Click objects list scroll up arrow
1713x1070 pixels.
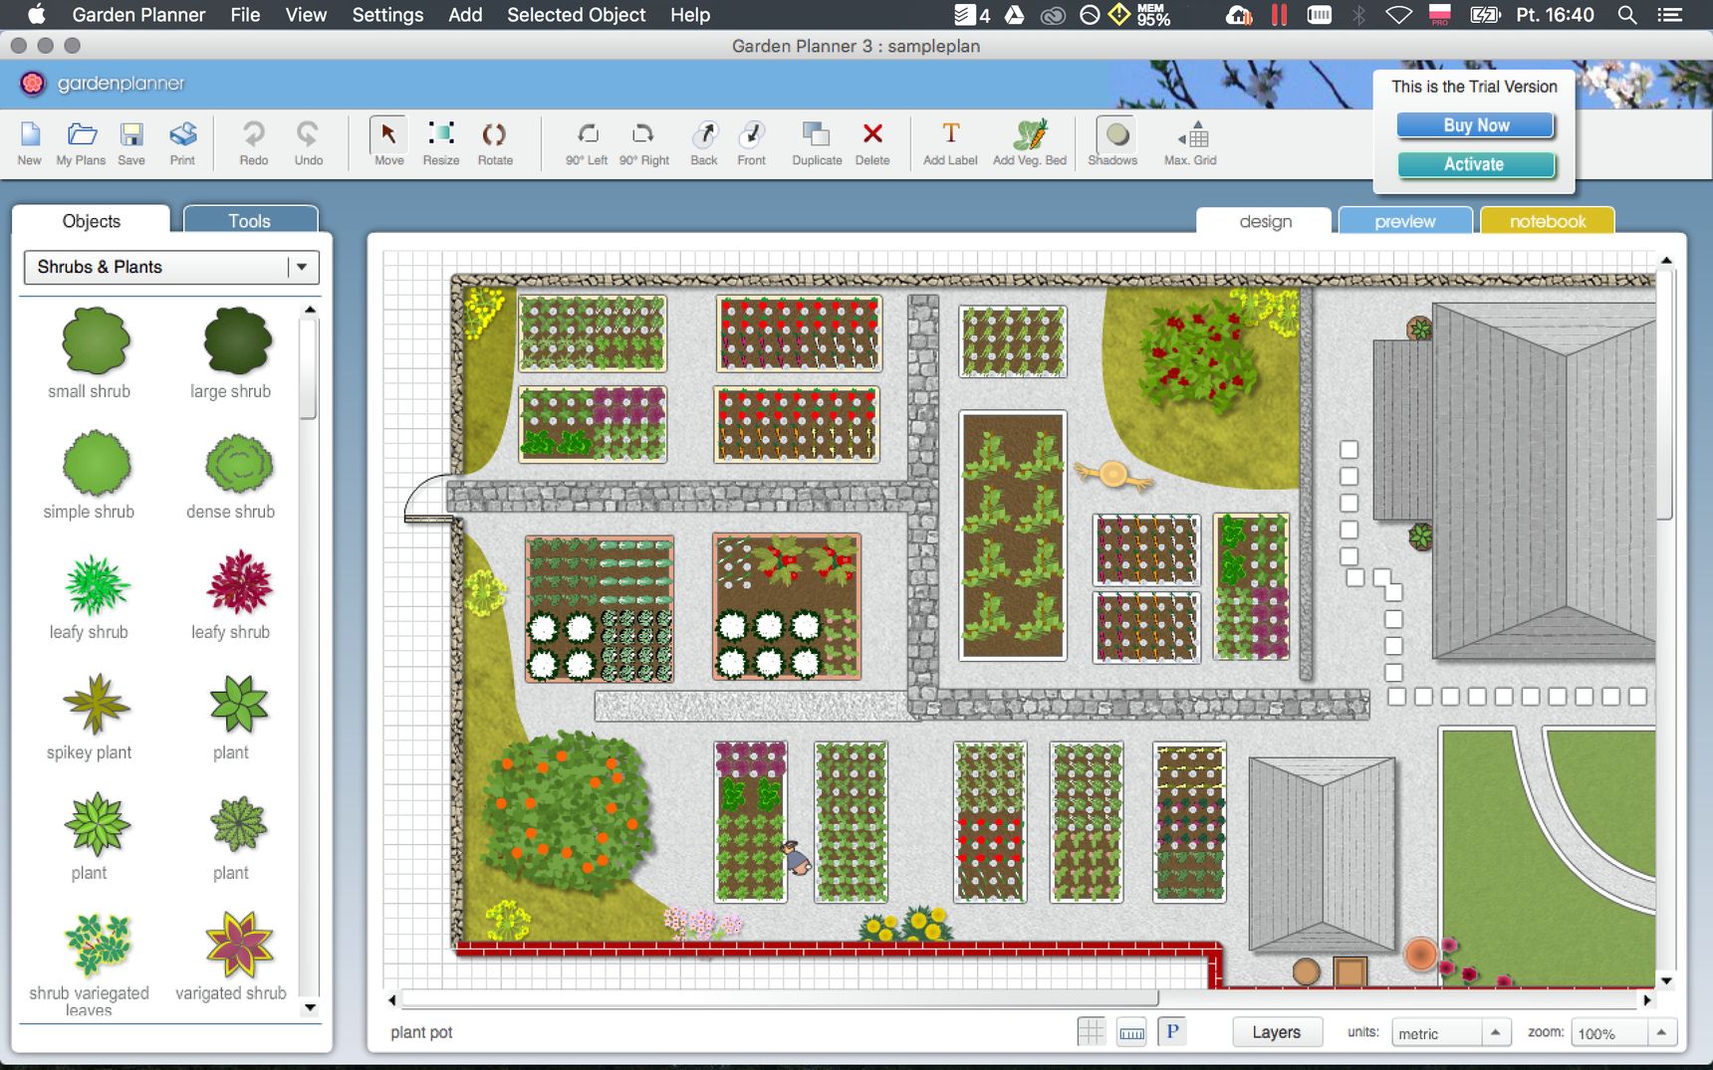pyautogui.click(x=310, y=310)
